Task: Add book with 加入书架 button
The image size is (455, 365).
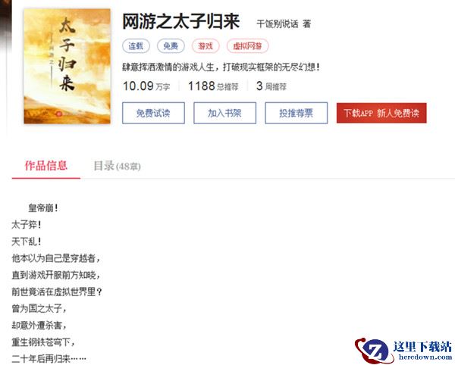Action: (x=224, y=113)
